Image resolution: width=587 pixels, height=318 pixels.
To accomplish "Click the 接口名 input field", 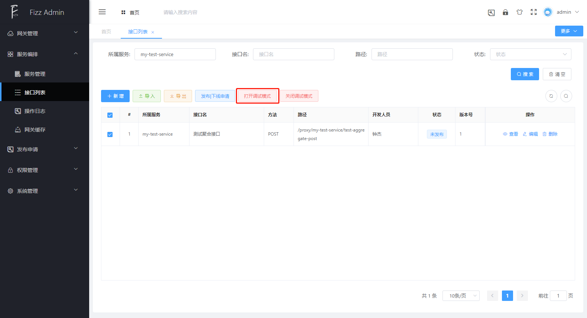I will click(x=293, y=54).
